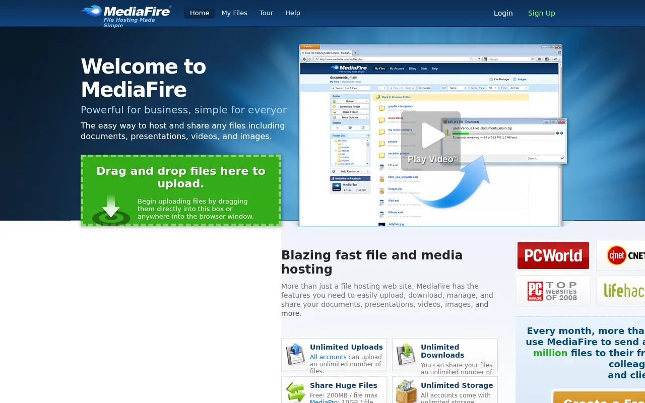
Task: Click the Share Huge Files heading
Action: (x=344, y=385)
